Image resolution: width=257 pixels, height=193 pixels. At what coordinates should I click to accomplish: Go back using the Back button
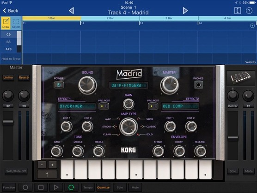point(11,11)
